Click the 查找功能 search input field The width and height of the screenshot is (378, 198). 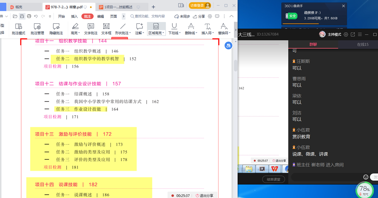click(x=150, y=17)
